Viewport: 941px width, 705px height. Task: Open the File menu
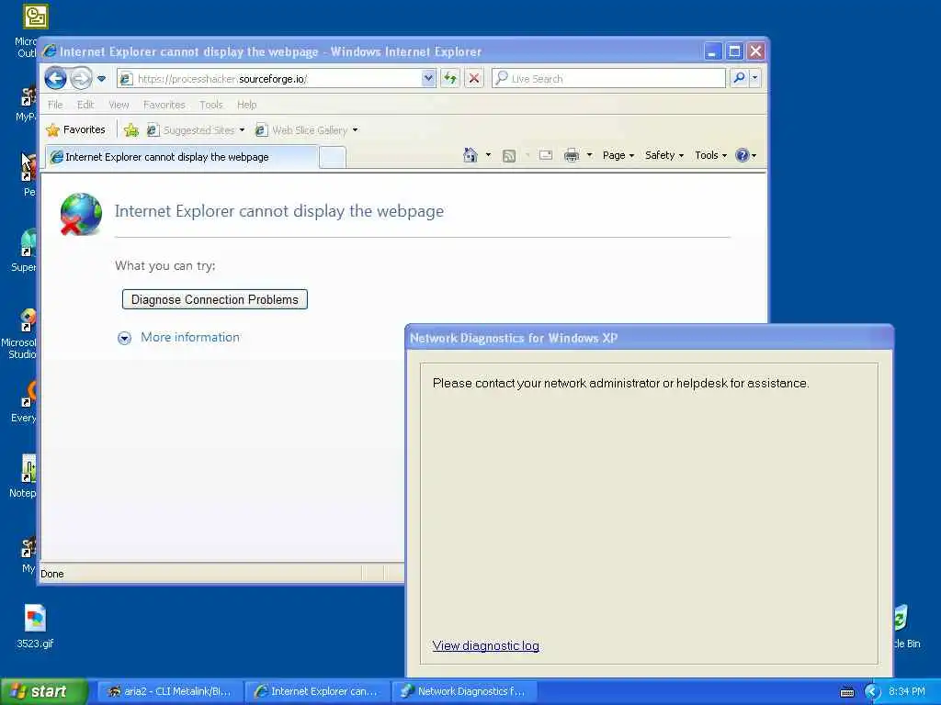(x=55, y=105)
